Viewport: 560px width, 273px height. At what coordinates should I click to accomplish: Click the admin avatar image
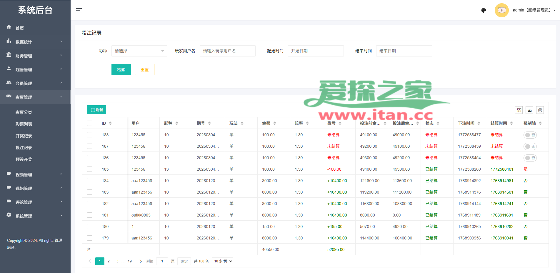point(501,10)
